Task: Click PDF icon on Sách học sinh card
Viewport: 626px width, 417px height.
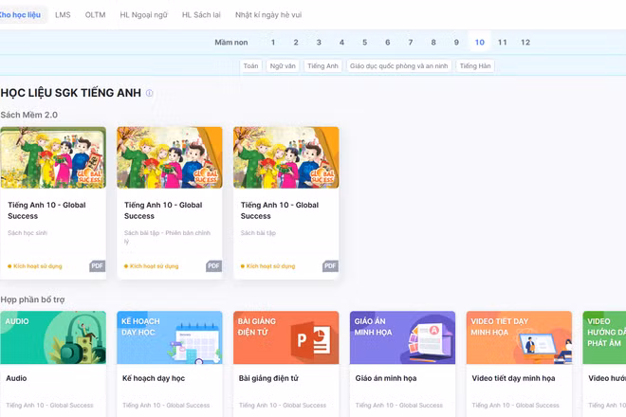Action: pyautogui.click(x=98, y=266)
